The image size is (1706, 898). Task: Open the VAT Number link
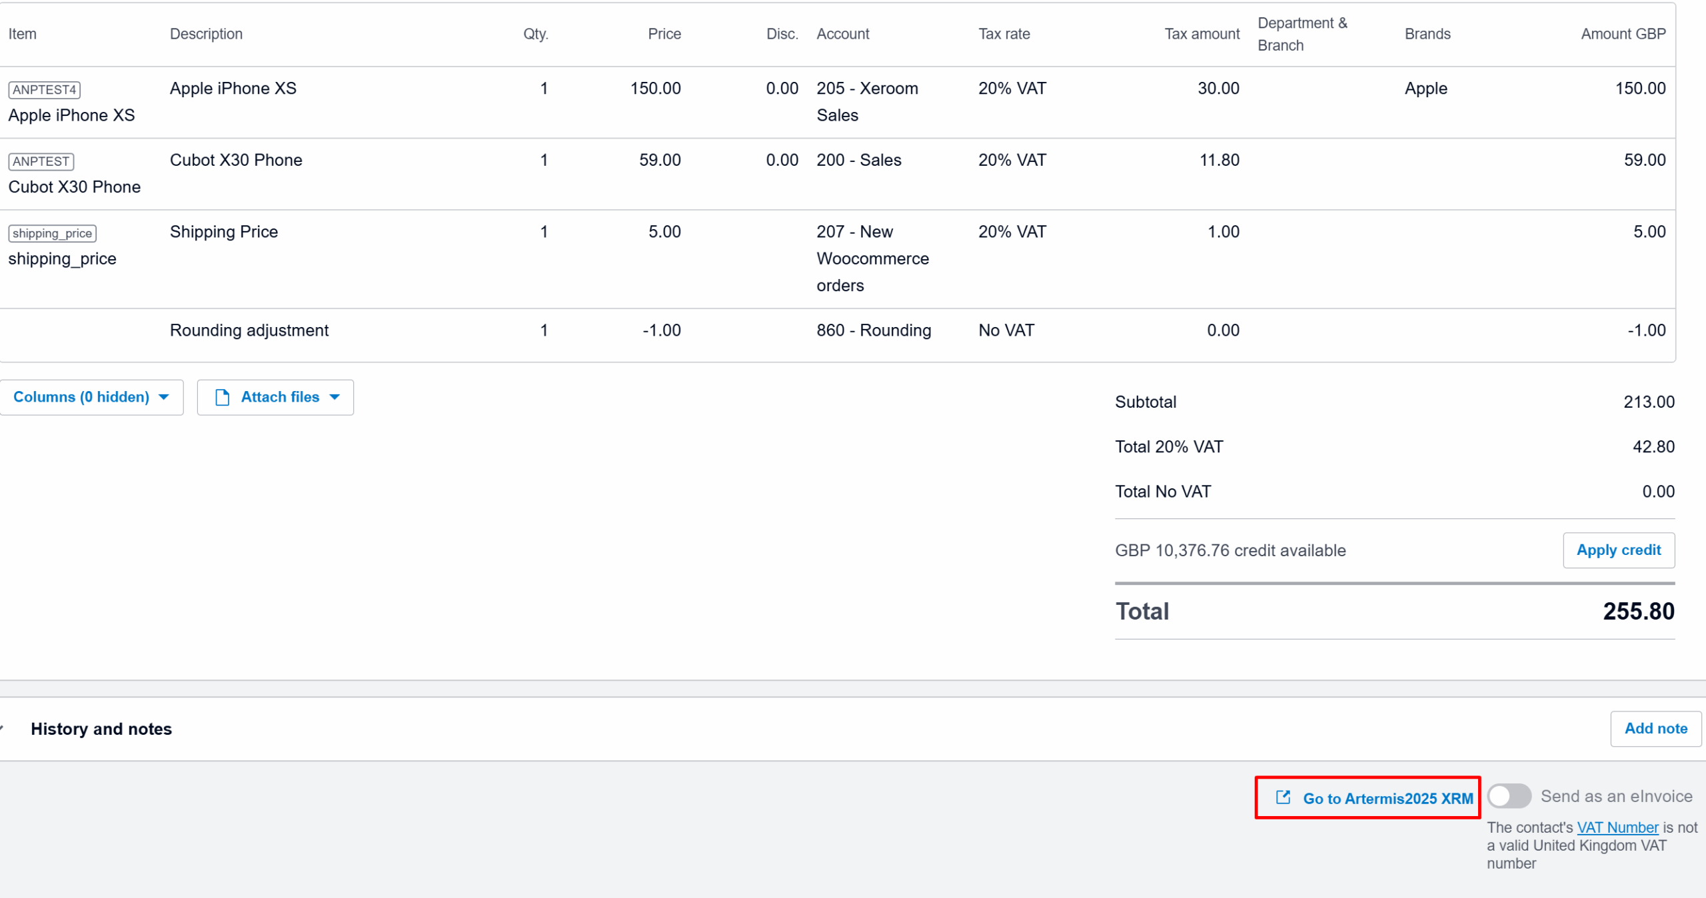point(1617,827)
